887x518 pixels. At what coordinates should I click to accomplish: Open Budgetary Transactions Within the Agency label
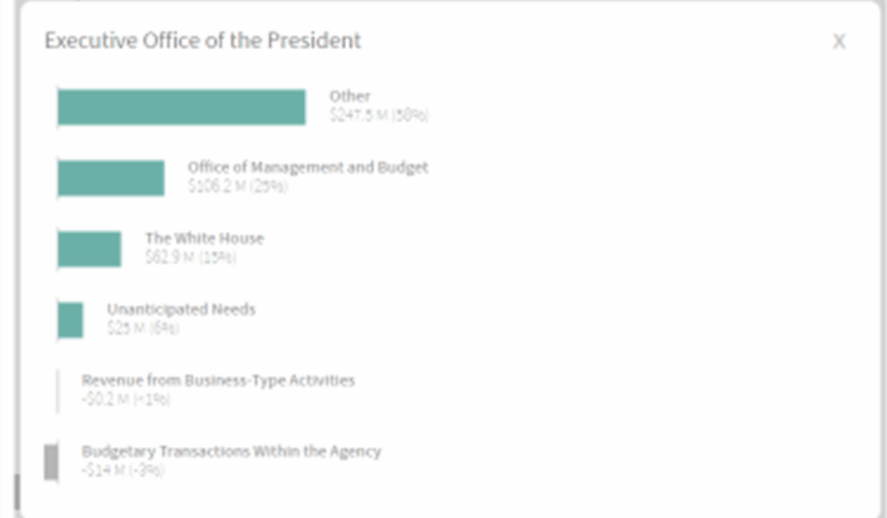click(x=231, y=451)
